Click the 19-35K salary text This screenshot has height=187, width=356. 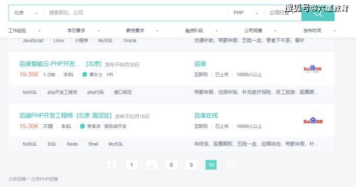click(29, 75)
